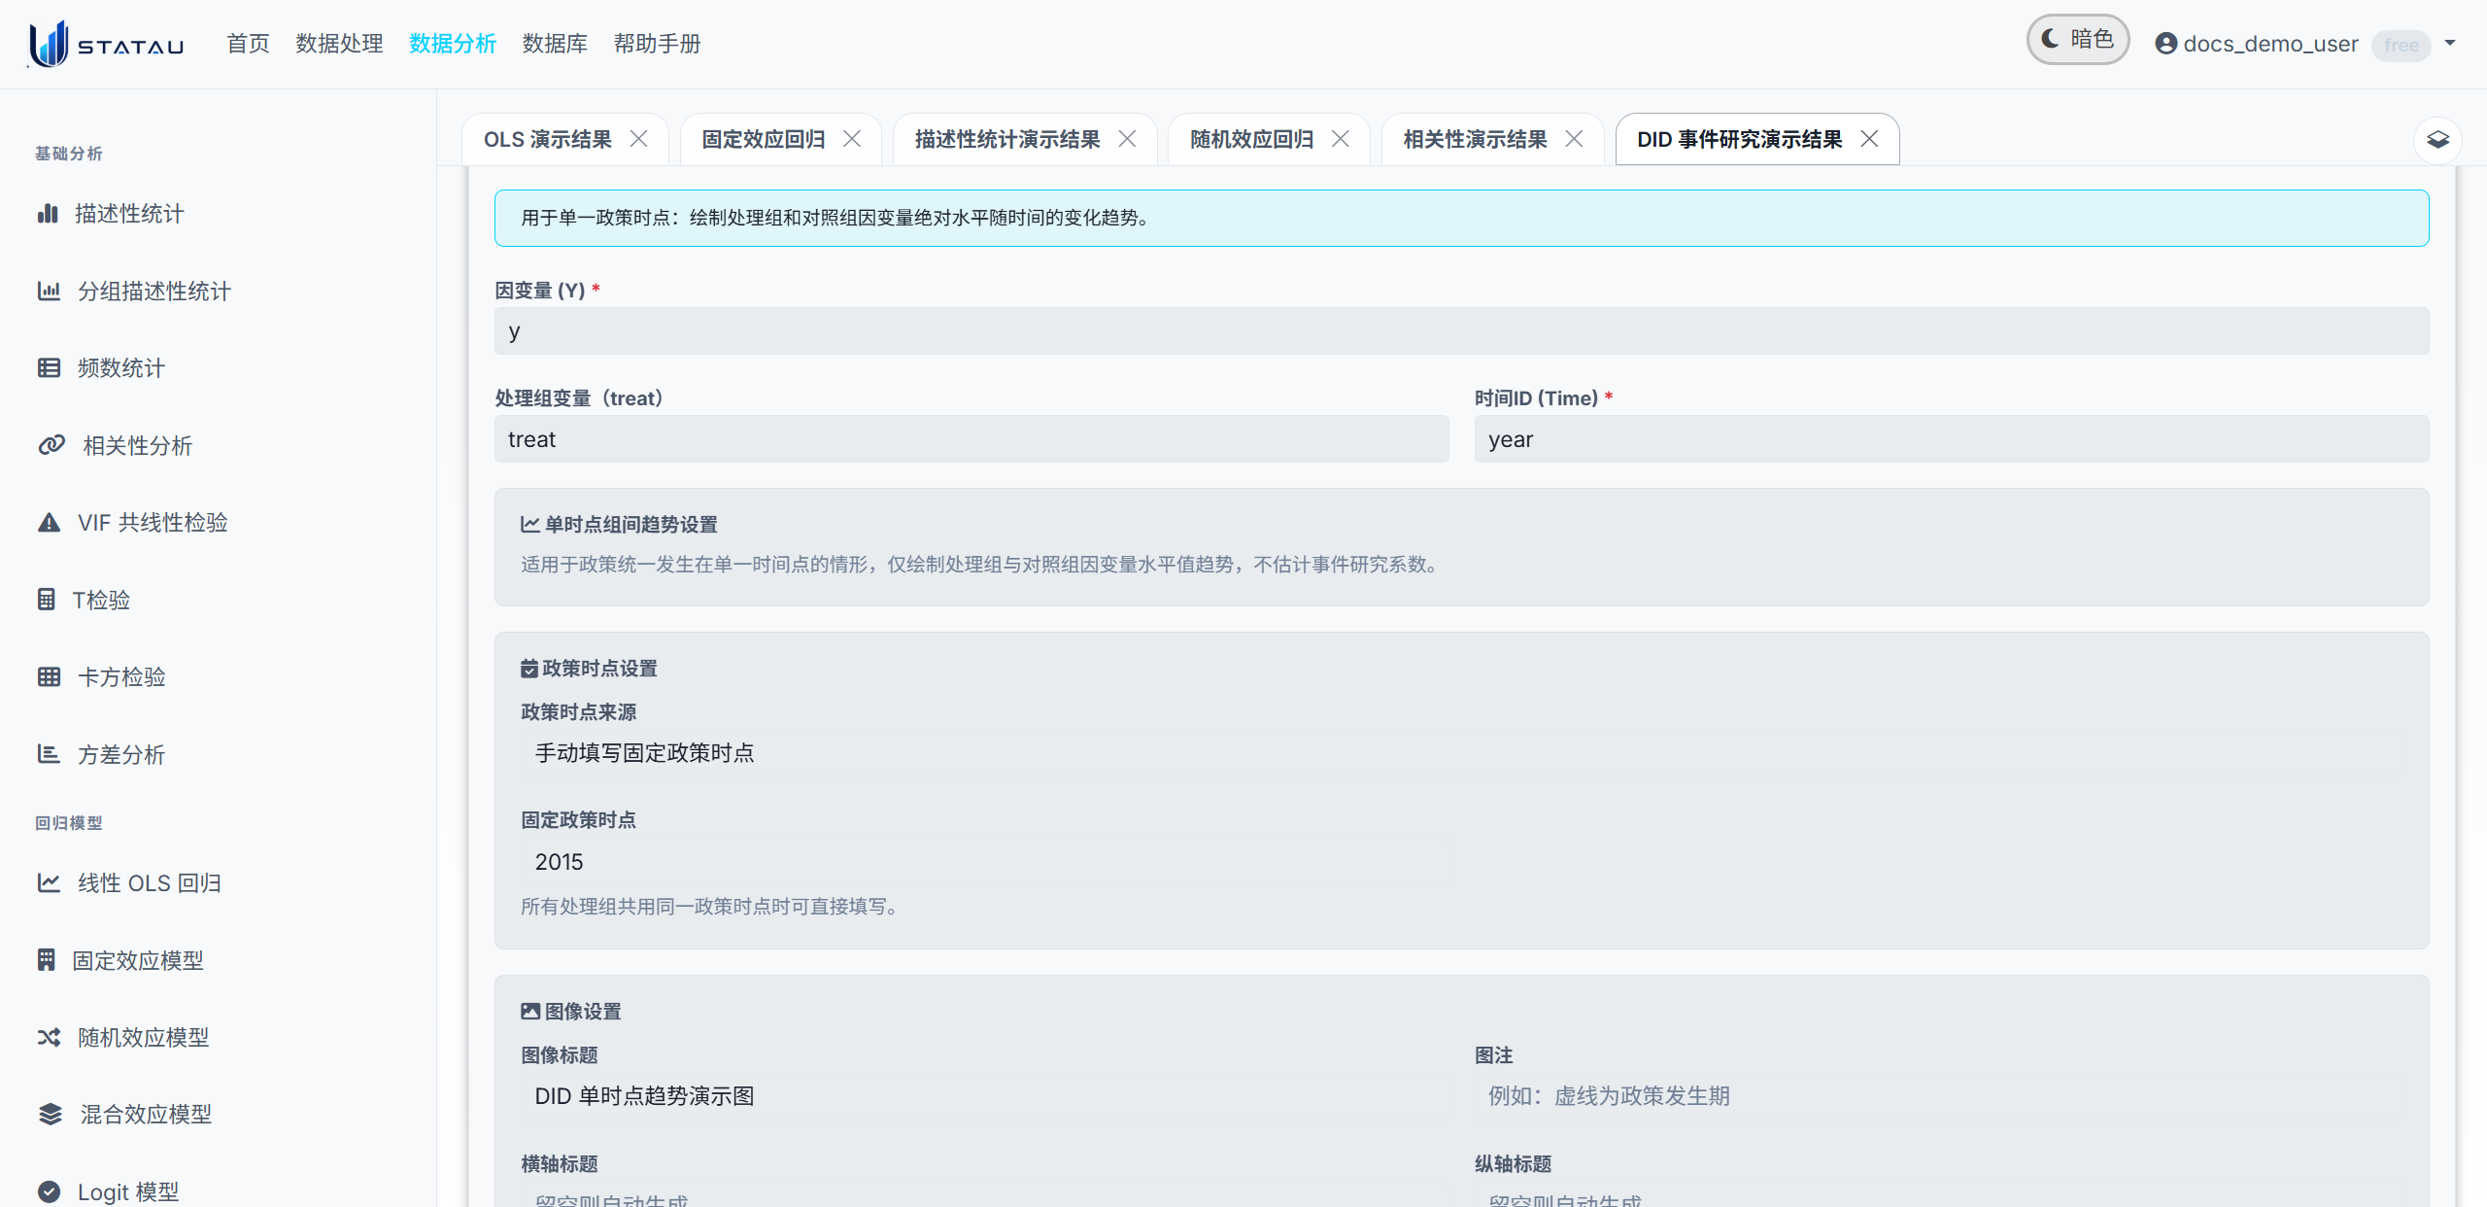Click the layers icon button beside the tabs
The width and height of the screenshot is (2487, 1207).
[2437, 140]
